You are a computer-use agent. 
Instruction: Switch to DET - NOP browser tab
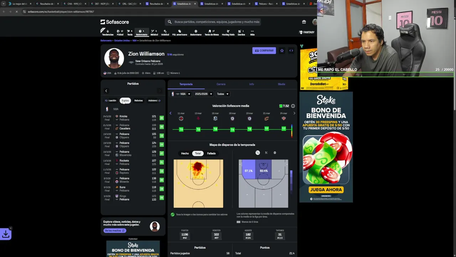pos(102,4)
